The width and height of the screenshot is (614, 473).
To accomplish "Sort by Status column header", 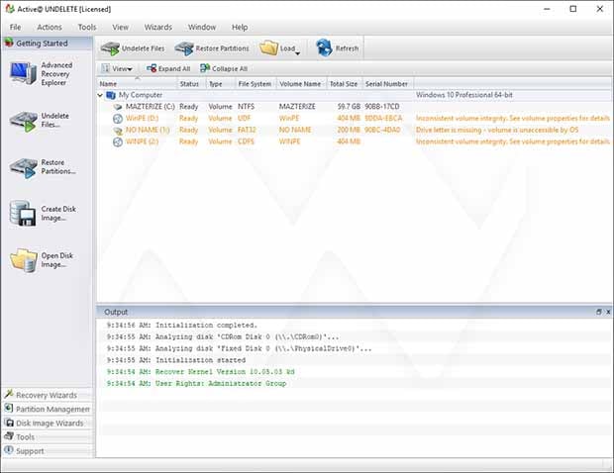I will (191, 84).
